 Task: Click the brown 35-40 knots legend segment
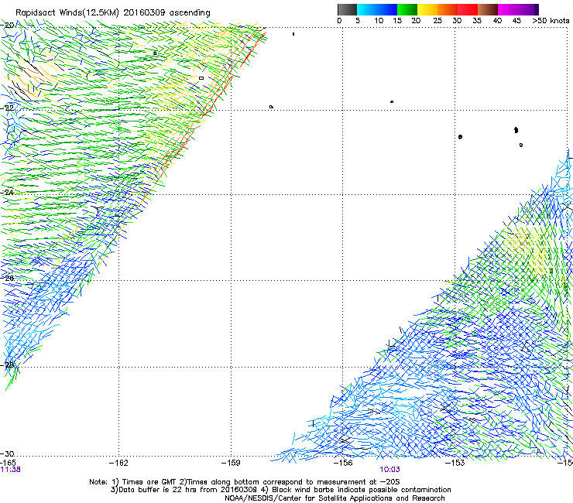tap(488, 9)
